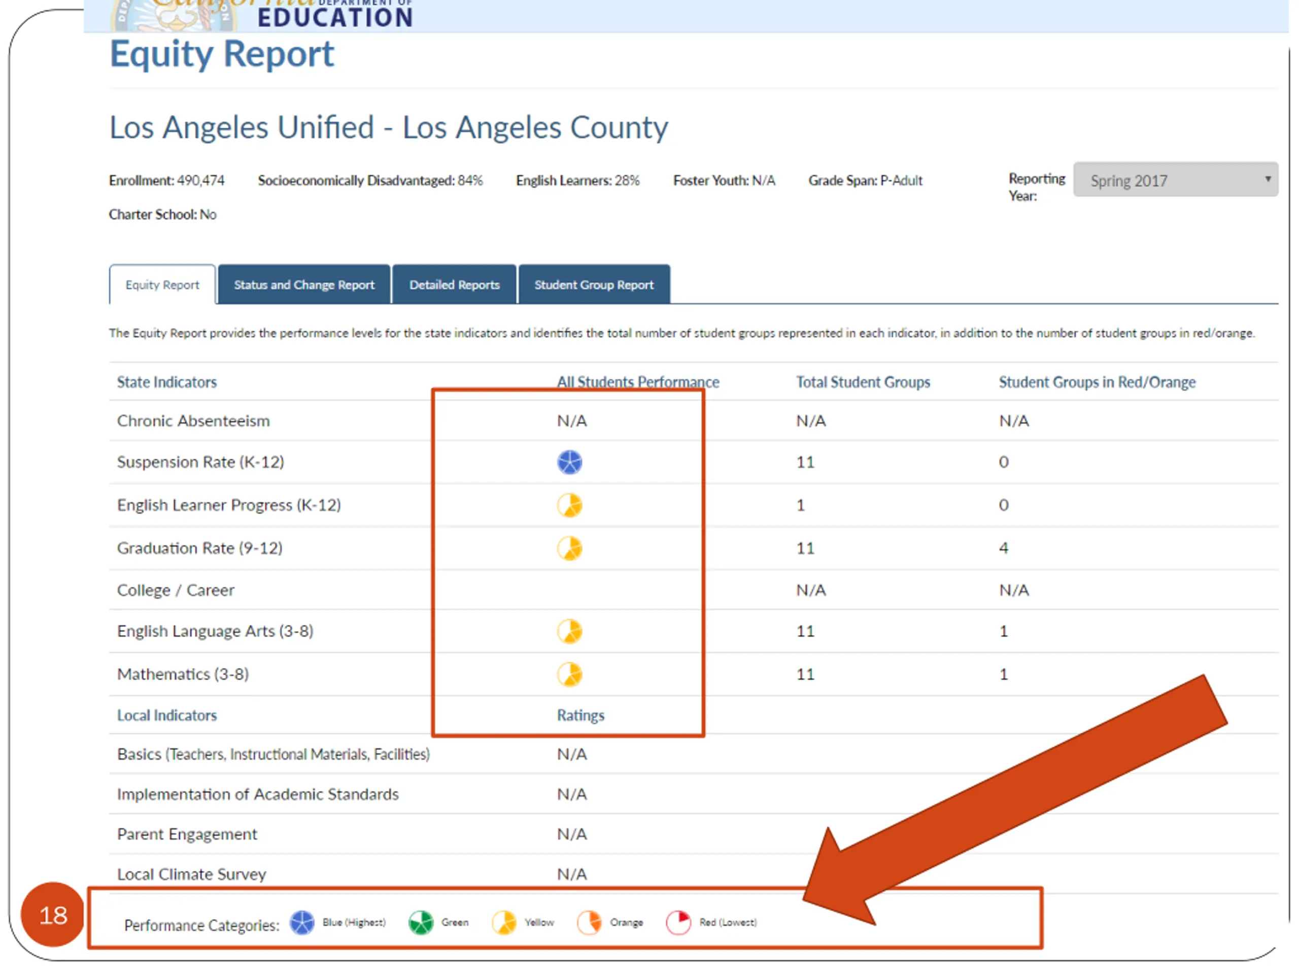
Task: Click Parent Engagement N/A rating
Action: pos(572,834)
